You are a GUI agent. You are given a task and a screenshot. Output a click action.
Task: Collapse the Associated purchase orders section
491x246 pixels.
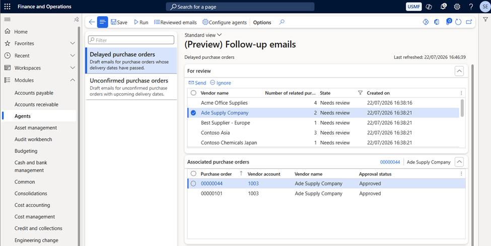click(x=459, y=162)
